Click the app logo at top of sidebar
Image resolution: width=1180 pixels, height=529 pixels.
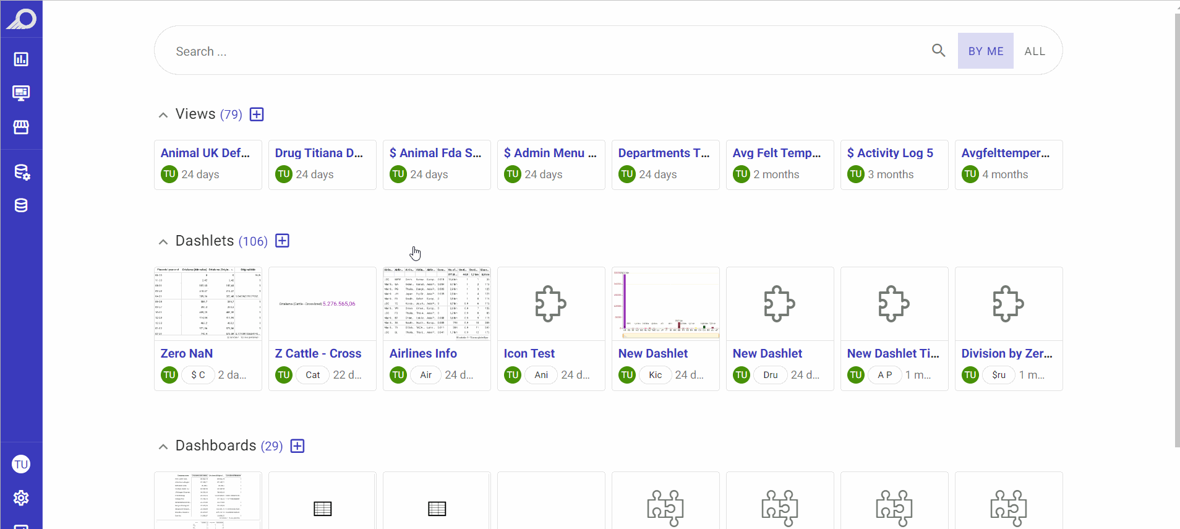pos(21,19)
